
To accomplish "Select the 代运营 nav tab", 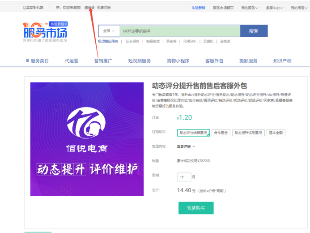I will click(72, 61).
